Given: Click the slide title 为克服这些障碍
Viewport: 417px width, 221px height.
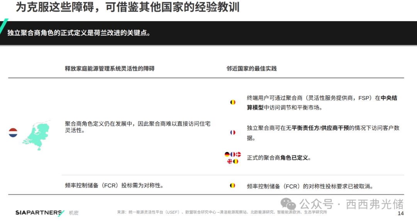Looking at the screenshot, I should [x=127, y=8].
